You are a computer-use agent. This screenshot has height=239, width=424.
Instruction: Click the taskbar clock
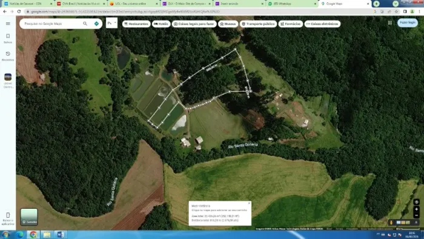[x=411, y=235]
